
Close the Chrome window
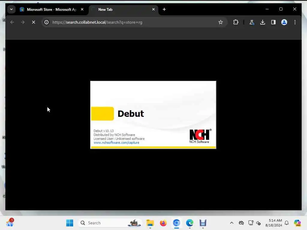coord(295,9)
